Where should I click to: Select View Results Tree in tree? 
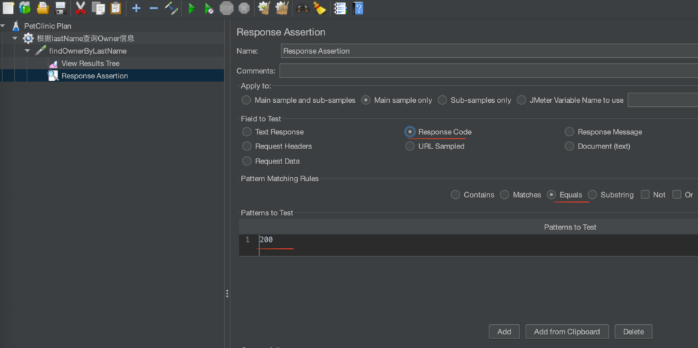(91, 63)
